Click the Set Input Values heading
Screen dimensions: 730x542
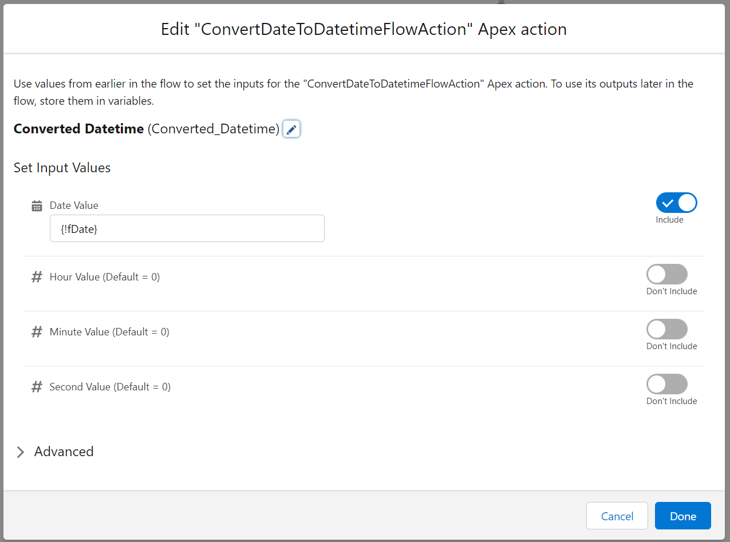[x=62, y=168]
